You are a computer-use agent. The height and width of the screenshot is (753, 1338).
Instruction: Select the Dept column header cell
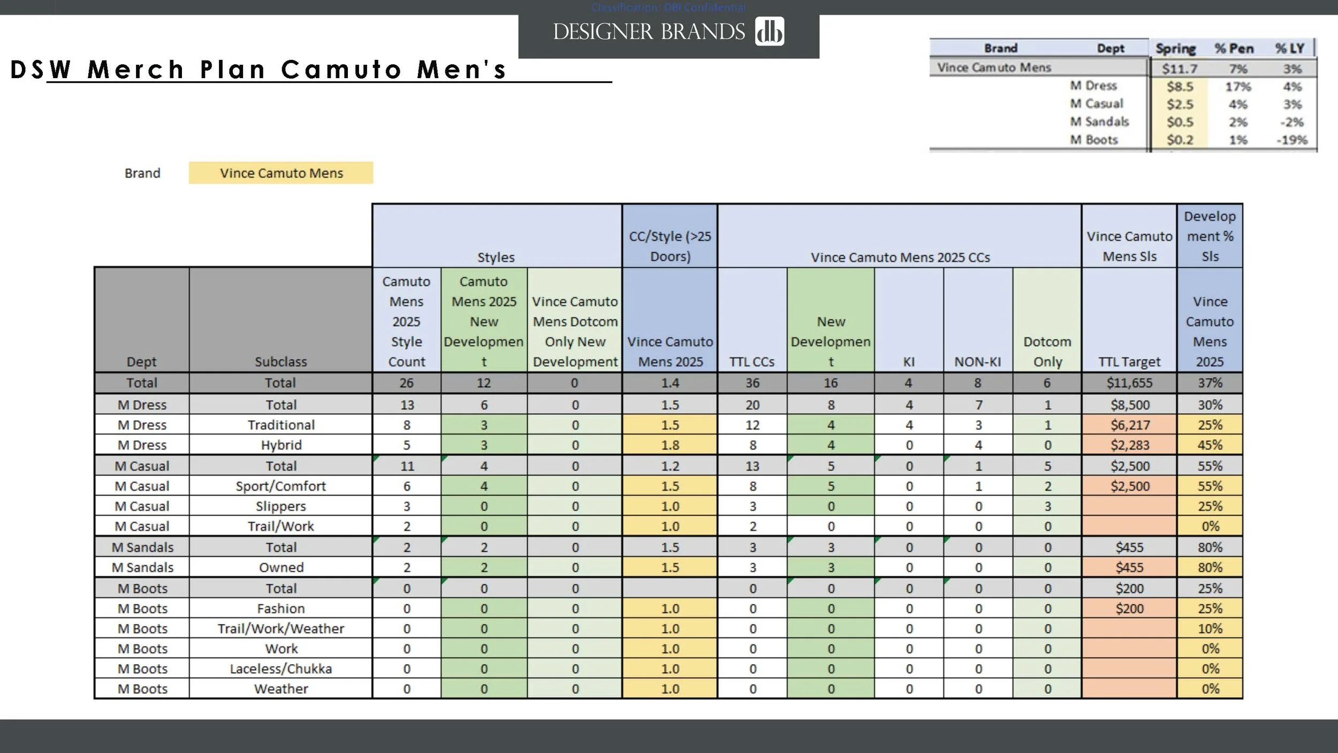[142, 362]
